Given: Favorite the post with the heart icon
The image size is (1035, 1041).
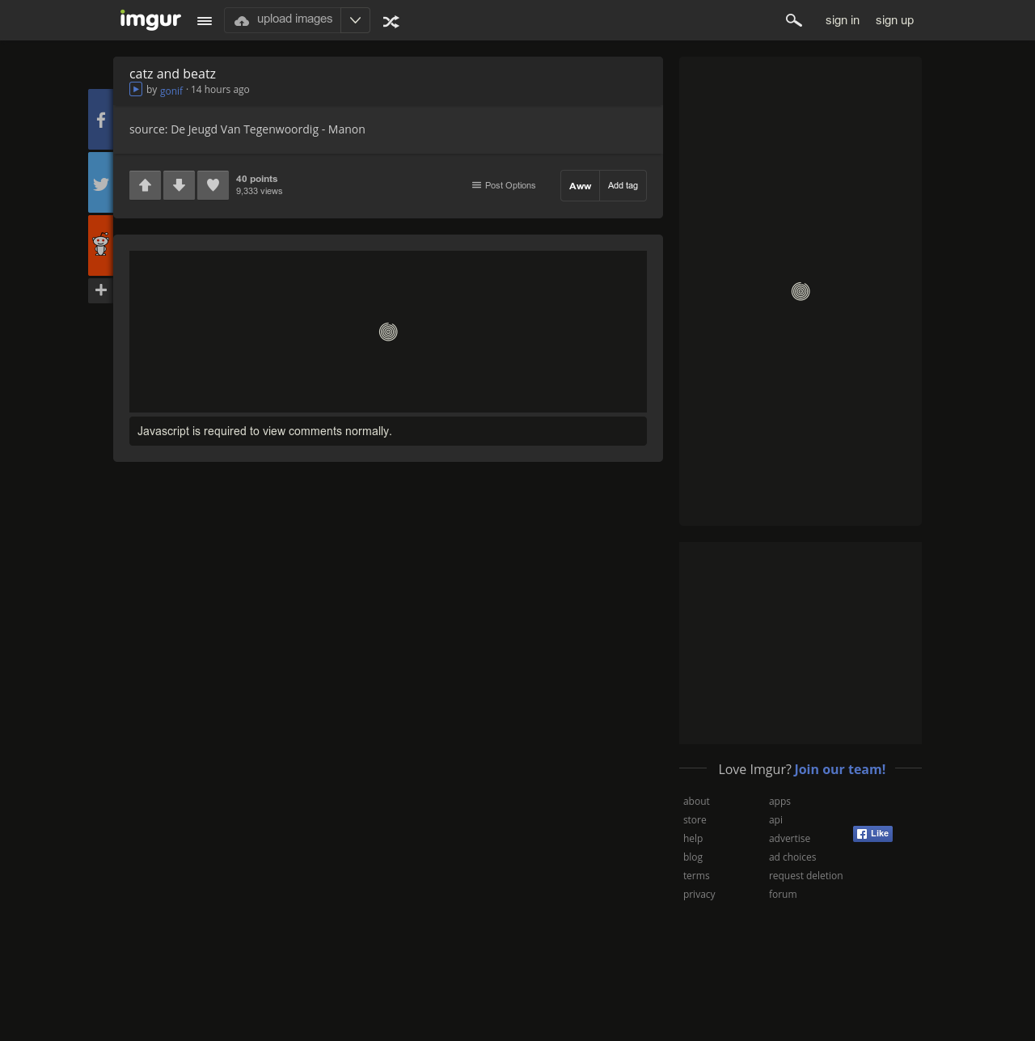Looking at the screenshot, I should coord(213,185).
